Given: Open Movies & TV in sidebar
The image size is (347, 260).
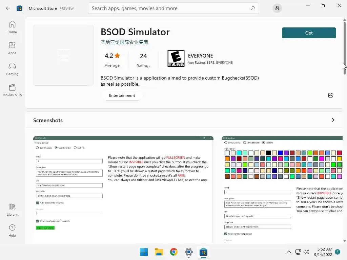Looking at the screenshot, I should (12, 90).
